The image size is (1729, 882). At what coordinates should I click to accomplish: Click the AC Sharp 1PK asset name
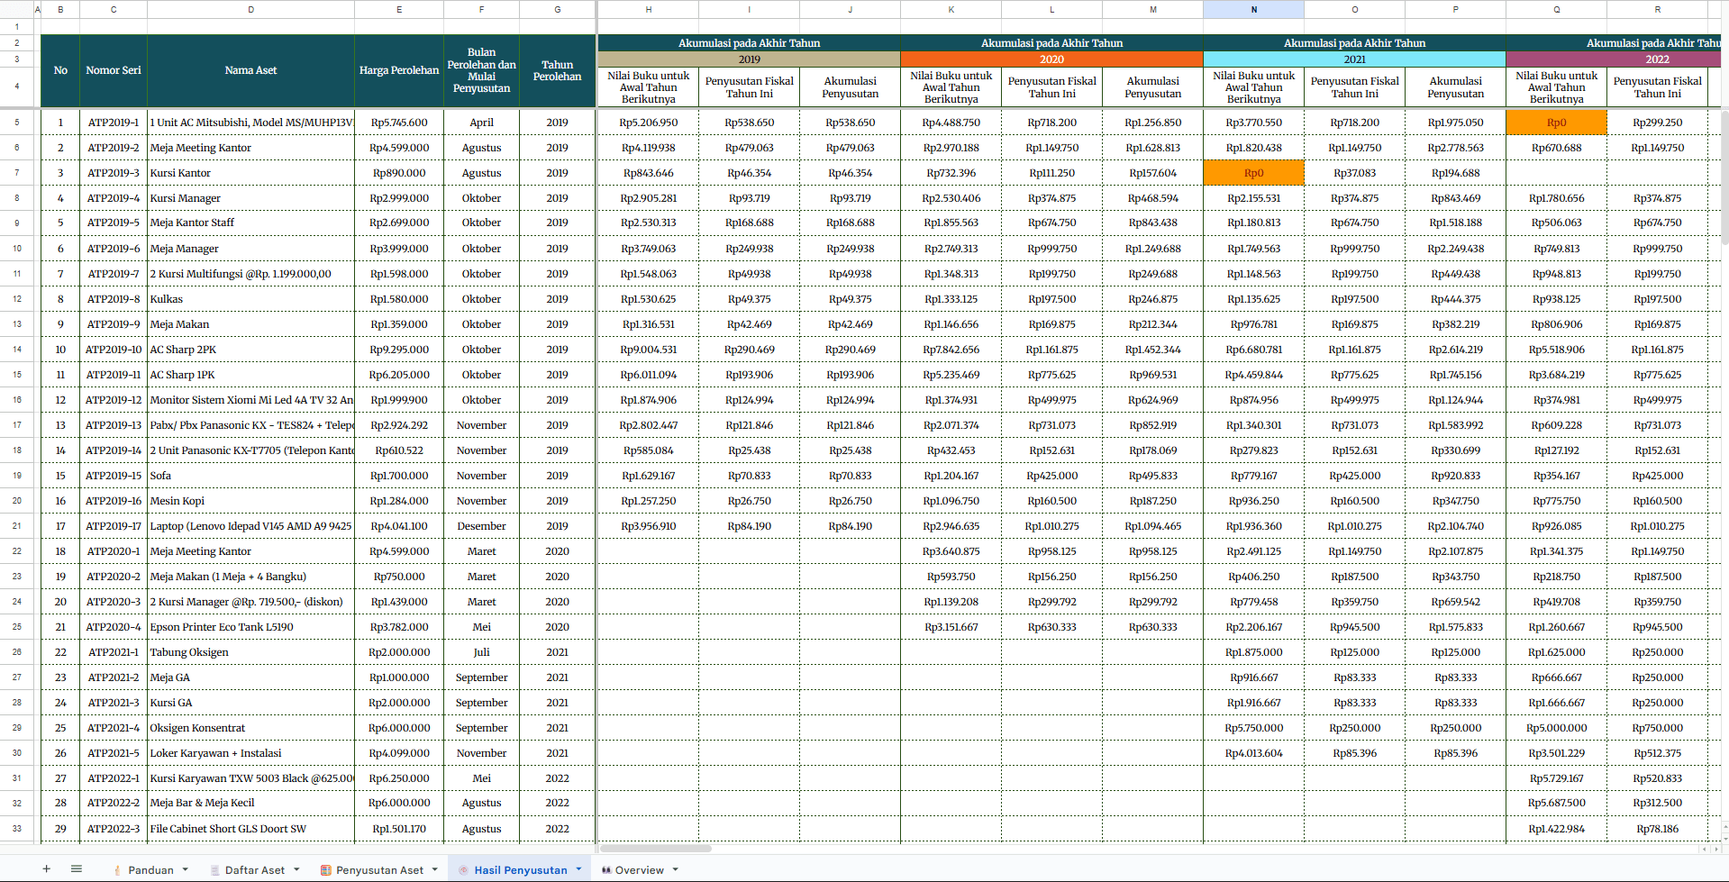[x=250, y=374]
